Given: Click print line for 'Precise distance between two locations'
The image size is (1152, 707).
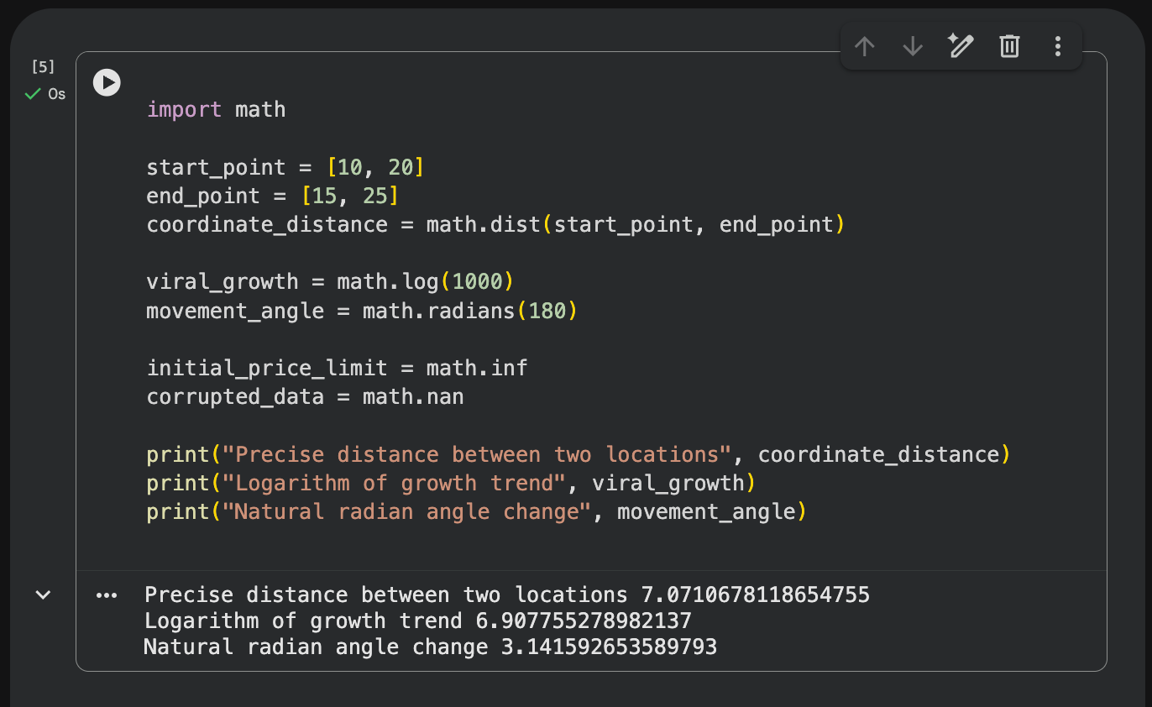Looking at the screenshot, I should tap(578, 455).
